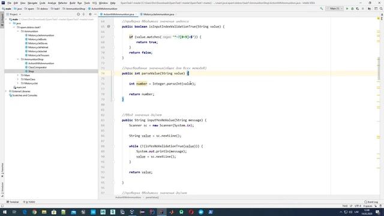Click UTF-8 encoding in status bar
384x216 pixels.
click(358, 206)
